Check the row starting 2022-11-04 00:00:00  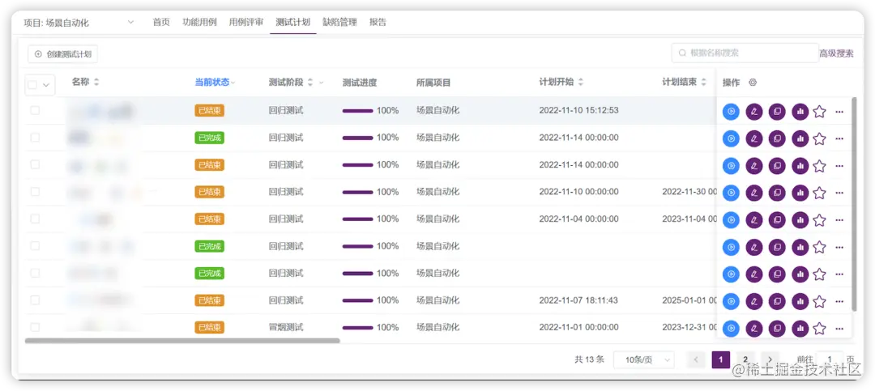coord(35,219)
